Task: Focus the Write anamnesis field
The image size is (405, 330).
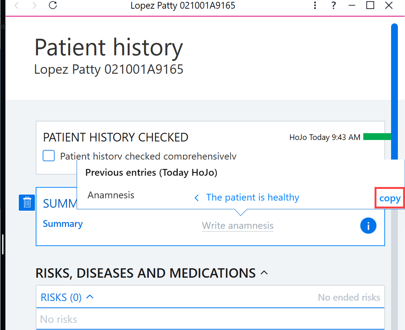Action: tap(237, 225)
